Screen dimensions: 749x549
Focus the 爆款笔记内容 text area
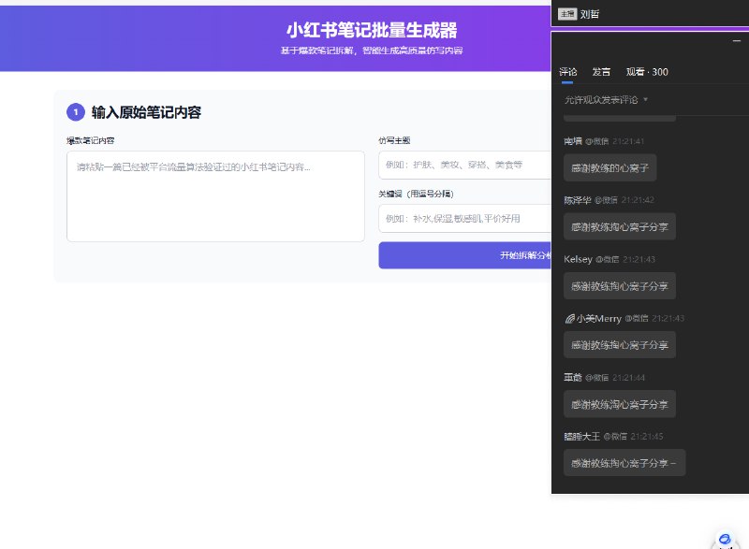215,196
